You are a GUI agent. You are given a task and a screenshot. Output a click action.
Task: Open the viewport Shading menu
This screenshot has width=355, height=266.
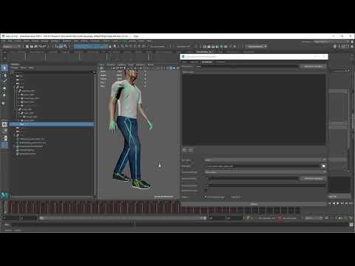(111, 65)
